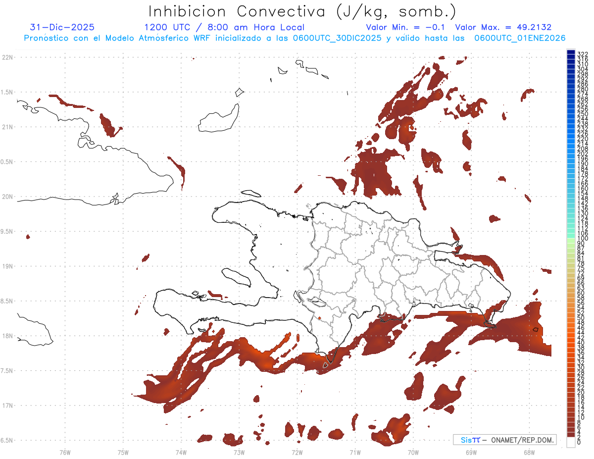Click the "68W" longitude label
This screenshot has width=594, height=459.
[529, 452]
